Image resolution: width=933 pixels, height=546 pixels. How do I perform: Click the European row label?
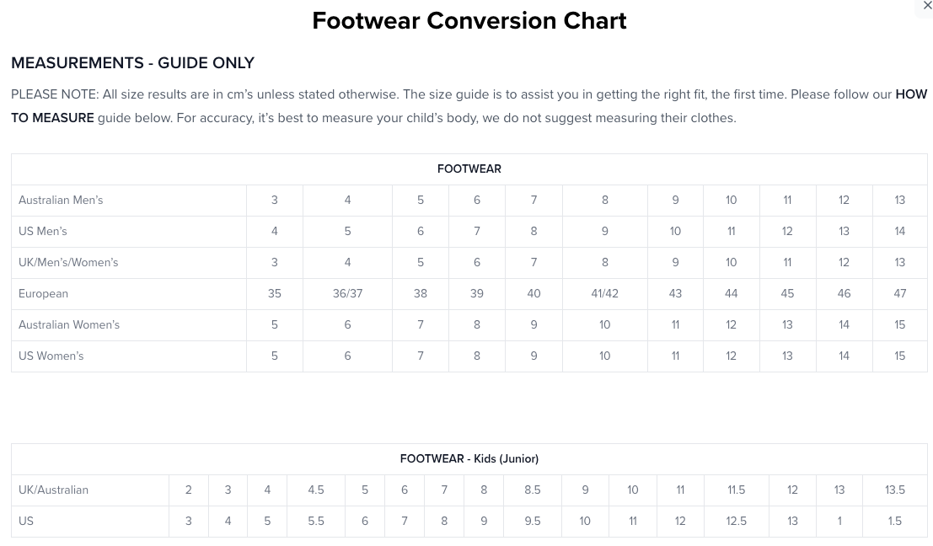pos(44,294)
